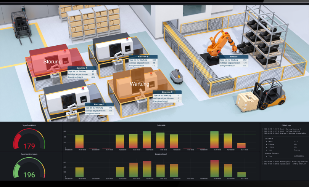Expand the Wartung Maschine D log entry

point(262,129)
